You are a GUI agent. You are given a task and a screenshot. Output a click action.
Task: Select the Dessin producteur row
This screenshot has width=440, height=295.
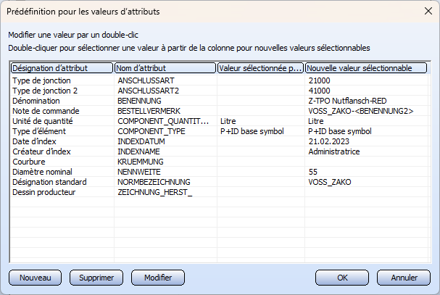219,192
